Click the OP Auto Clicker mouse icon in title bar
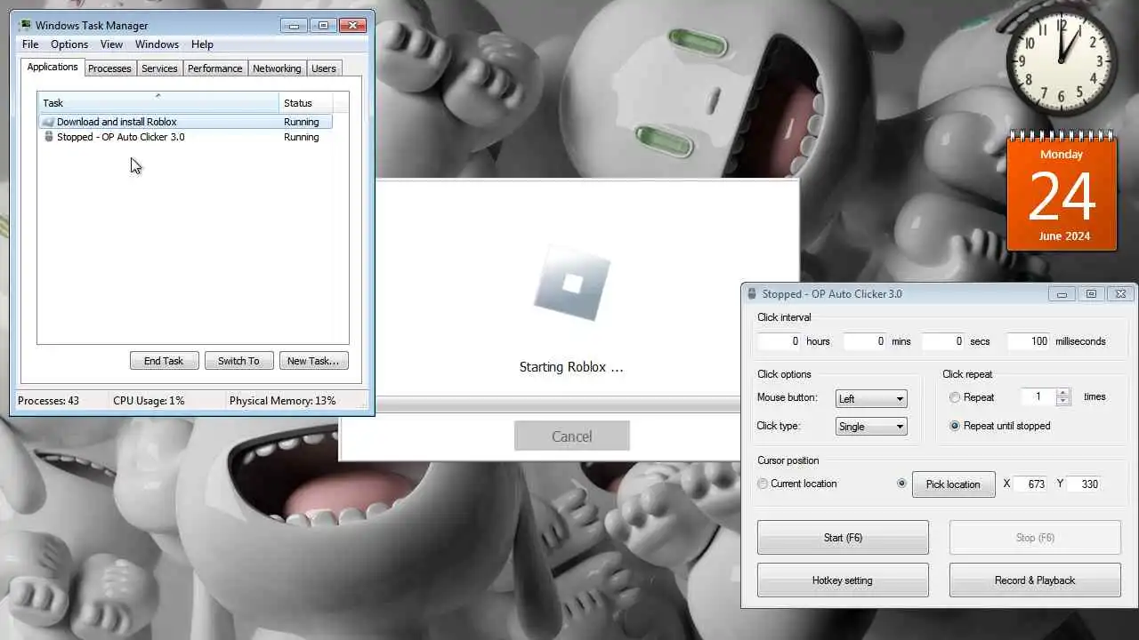1139x640 pixels. [753, 293]
